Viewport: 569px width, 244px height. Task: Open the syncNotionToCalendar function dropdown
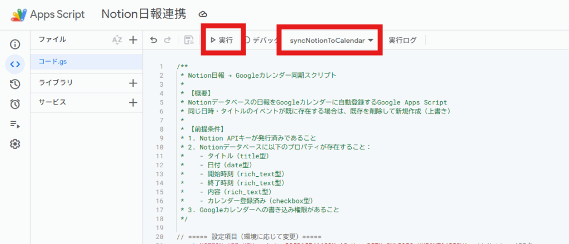click(x=331, y=41)
